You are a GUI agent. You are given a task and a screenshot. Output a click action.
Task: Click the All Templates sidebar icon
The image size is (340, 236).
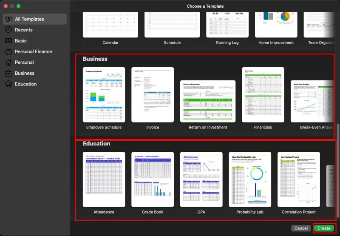pyautogui.click(x=8, y=19)
